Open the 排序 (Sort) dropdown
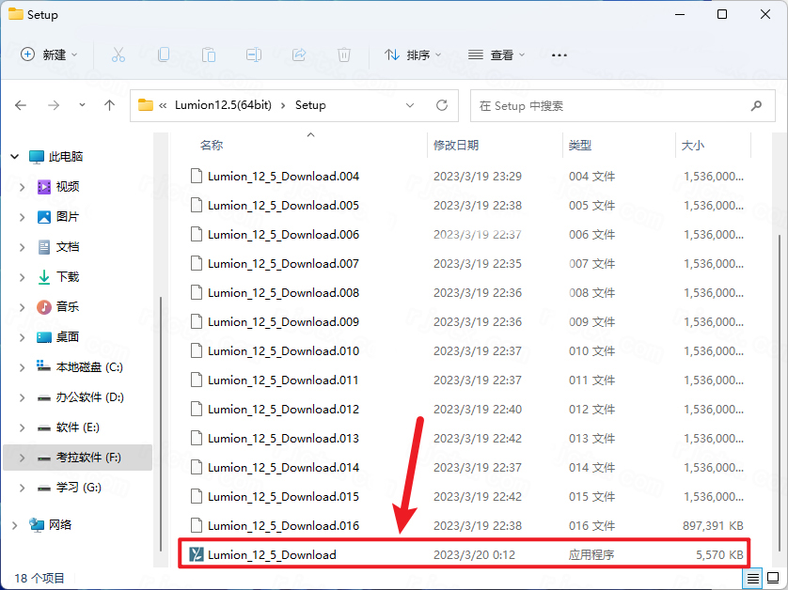 pos(413,54)
